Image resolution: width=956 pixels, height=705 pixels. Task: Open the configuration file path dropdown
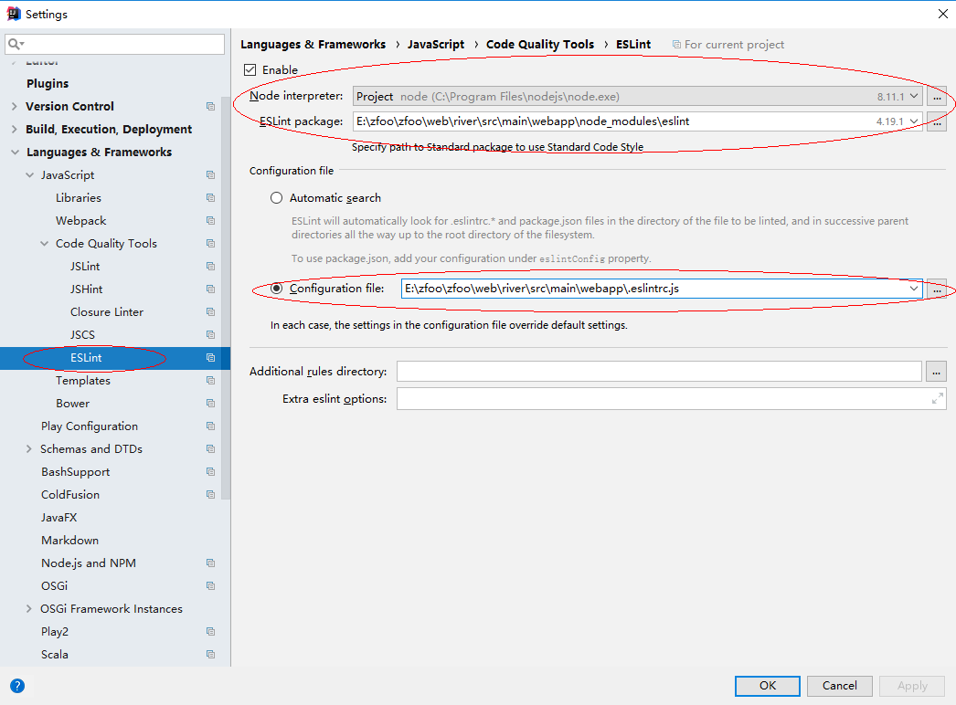pos(914,289)
